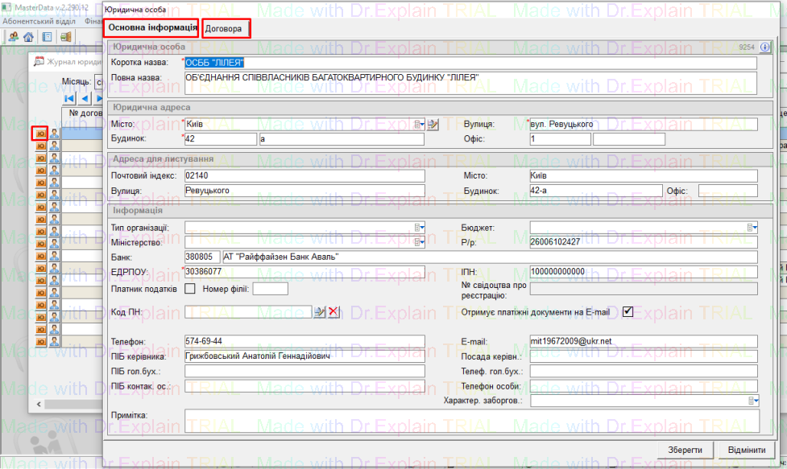Image resolution: width=787 pixels, height=469 pixels.
Task: Click the lookup icon beside the Код ПН field
Action: (x=320, y=311)
